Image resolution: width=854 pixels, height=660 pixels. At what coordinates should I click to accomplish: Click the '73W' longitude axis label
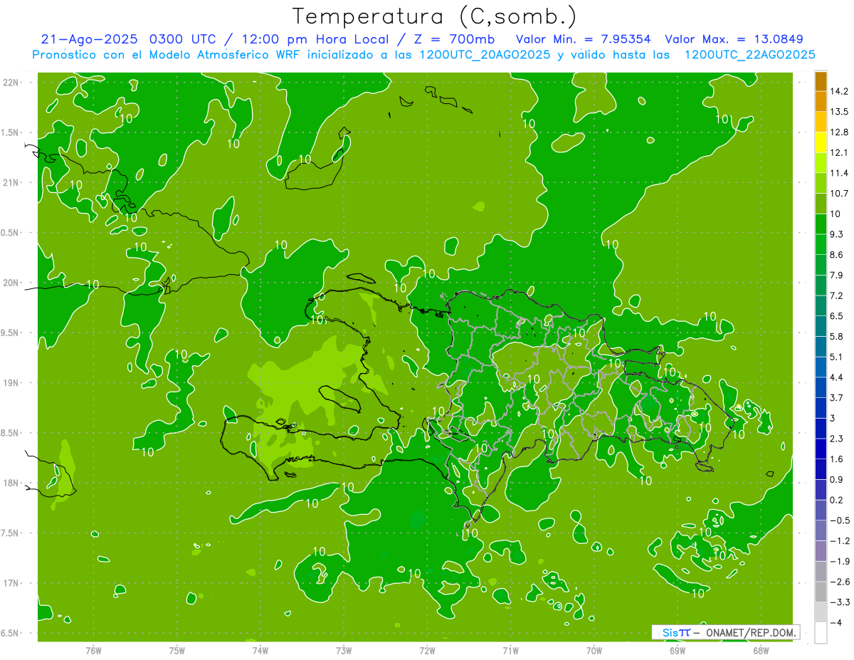pyautogui.click(x=344, y=651)
